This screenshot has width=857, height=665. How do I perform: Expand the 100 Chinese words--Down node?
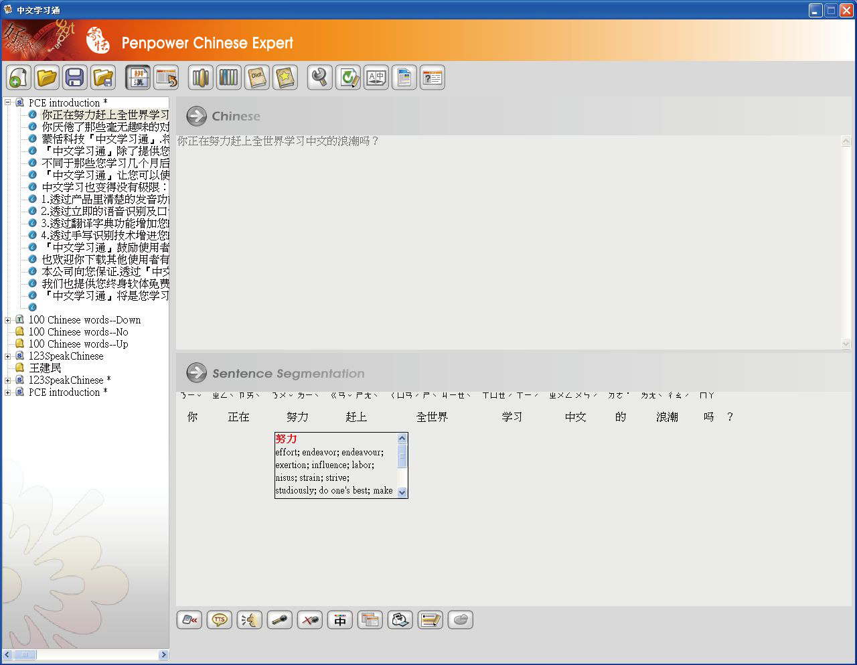pos(8,319)
